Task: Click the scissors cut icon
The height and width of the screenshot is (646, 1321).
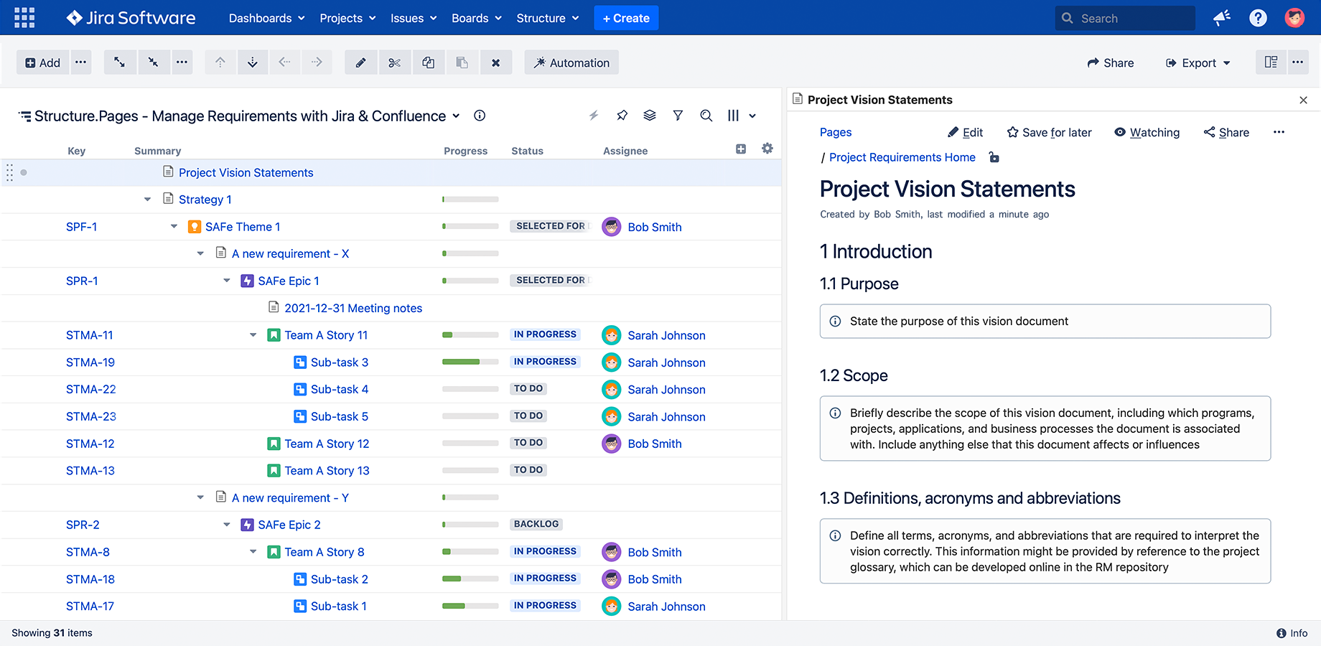Action: 395,62
